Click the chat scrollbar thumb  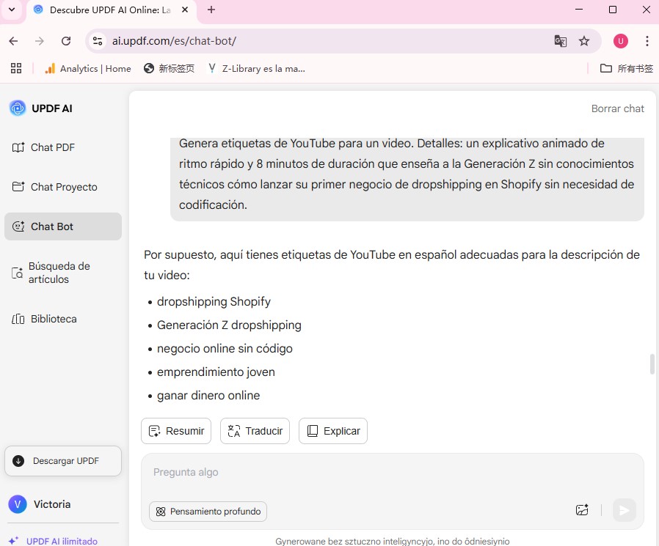[652, 364]
